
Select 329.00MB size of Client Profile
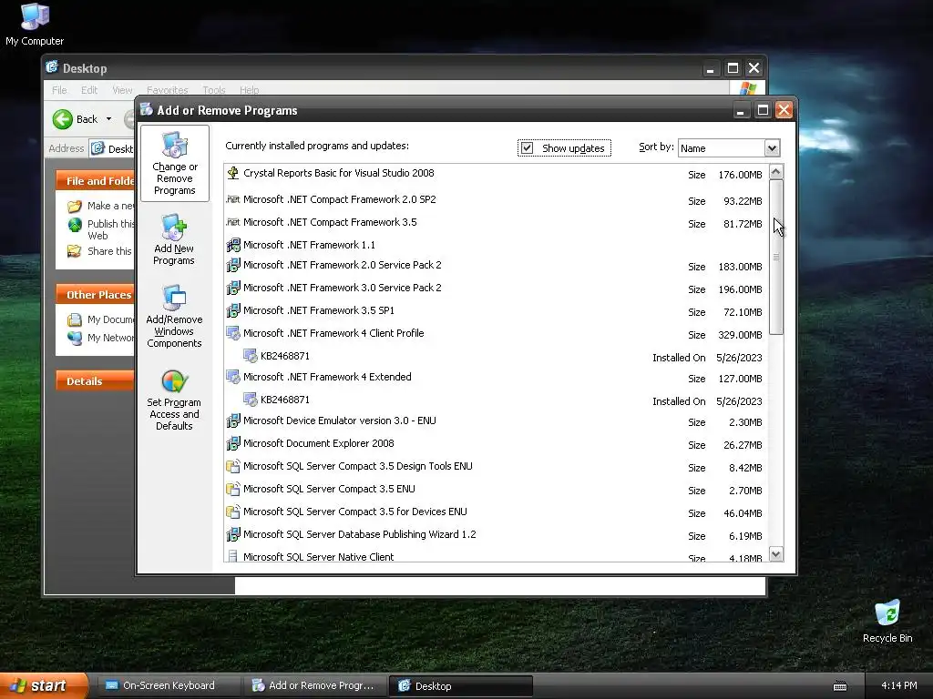point(740,335)
